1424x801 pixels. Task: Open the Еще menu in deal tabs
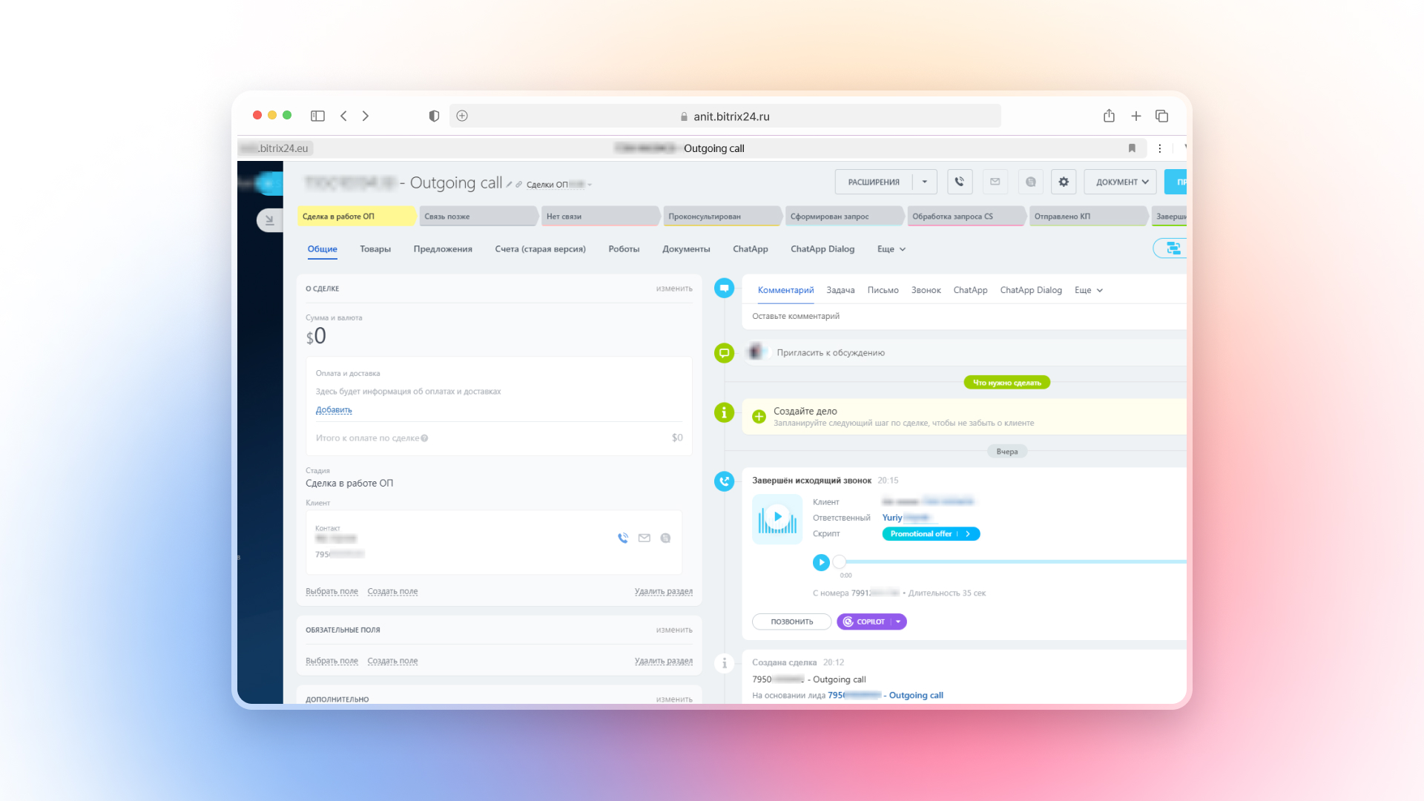pyautogui.click(x=891, y=249)
